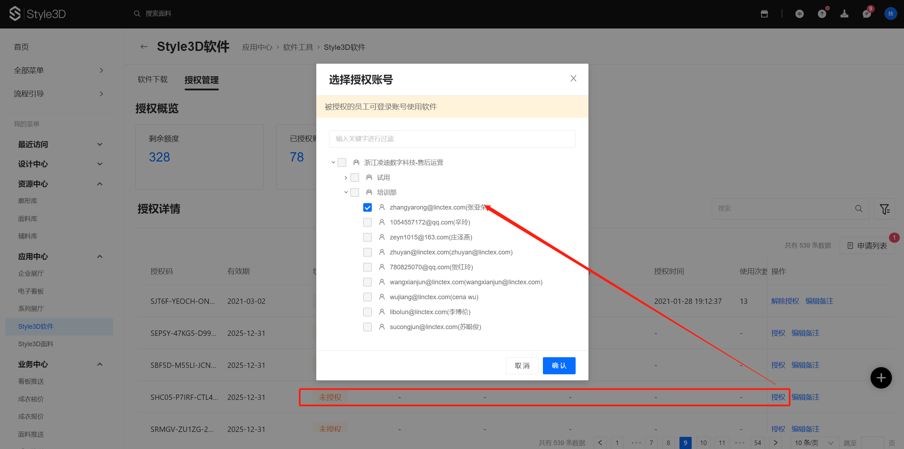The image size is (904, 449).
Task: Click the filter funnel icon
Action: pyautogui.click(x=884, y=209)
